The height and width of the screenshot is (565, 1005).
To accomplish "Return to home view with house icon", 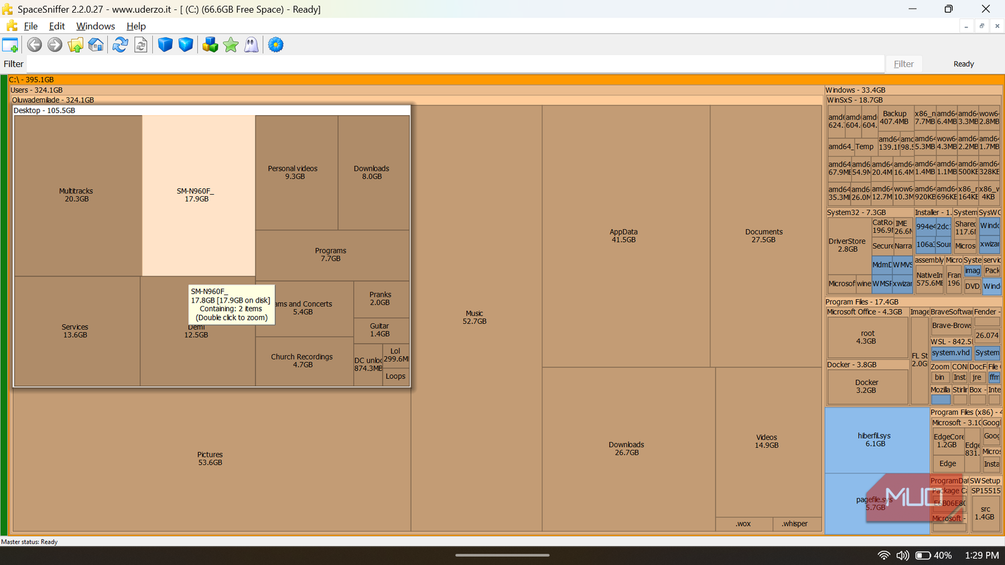I will (x=96, y=45).
